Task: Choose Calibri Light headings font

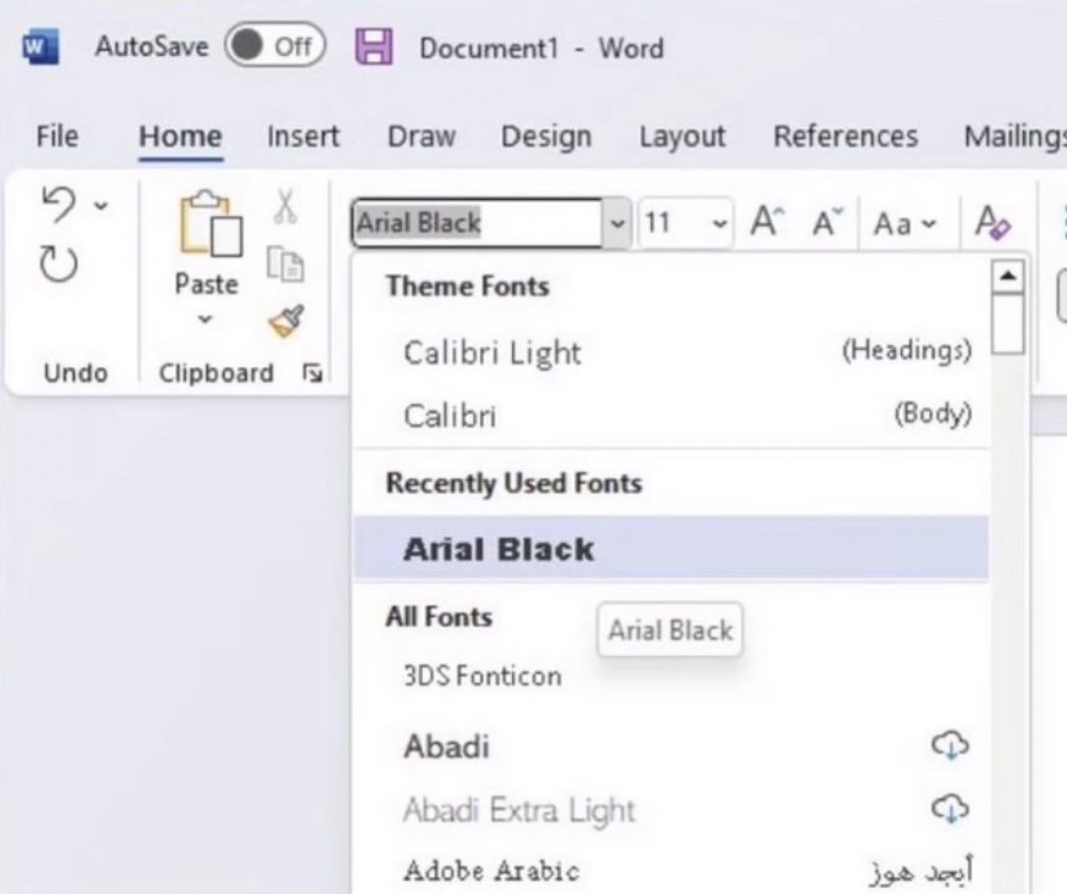Action: (672, 352)
